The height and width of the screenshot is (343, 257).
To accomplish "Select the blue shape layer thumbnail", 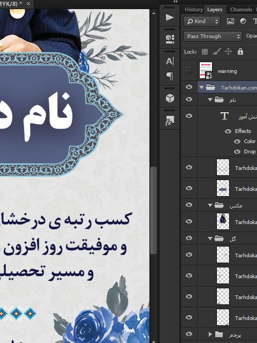I will (x=223, y=188).
